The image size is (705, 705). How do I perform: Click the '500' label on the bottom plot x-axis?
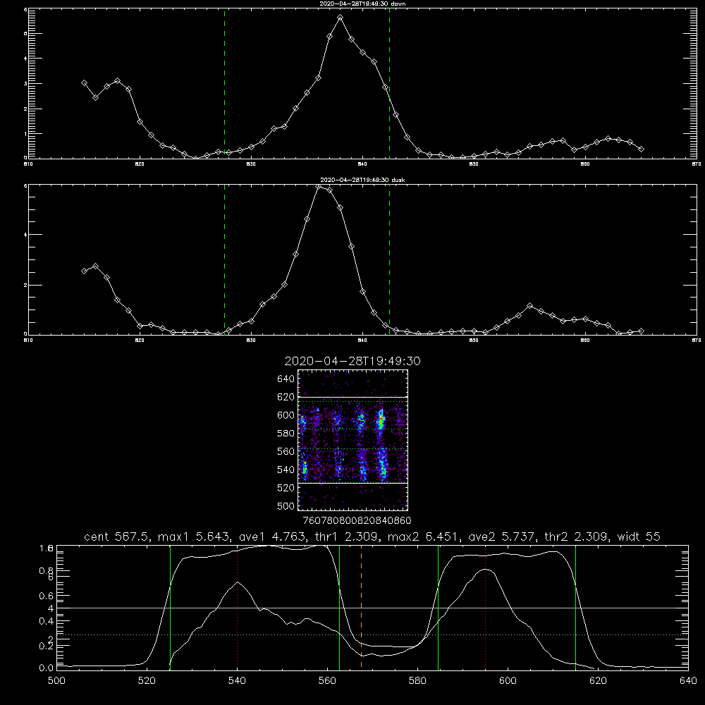tap(56, 680)
